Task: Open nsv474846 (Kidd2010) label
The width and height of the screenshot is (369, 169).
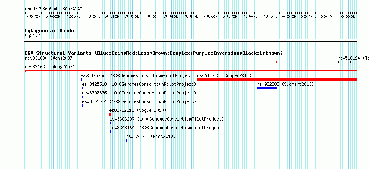Action: pyautogui.click(x=151, y=137)
